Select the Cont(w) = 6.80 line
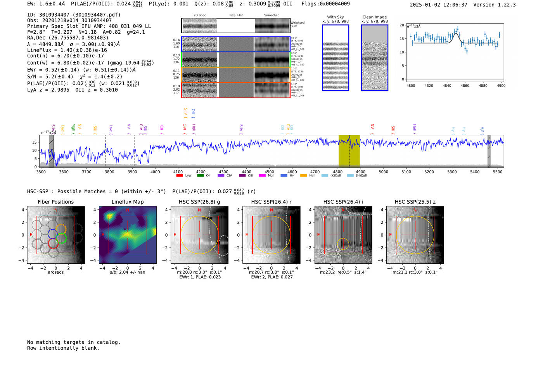 point(90,62)
